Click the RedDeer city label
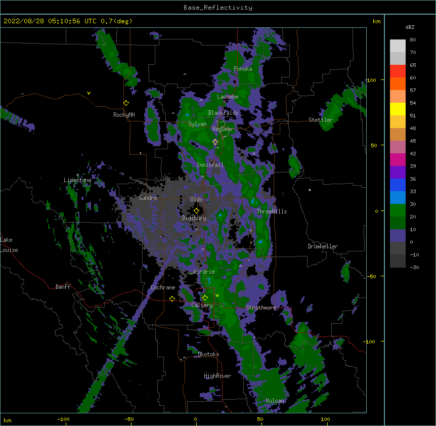Screen dimensions: 436x426 click(x=223, y=129)
